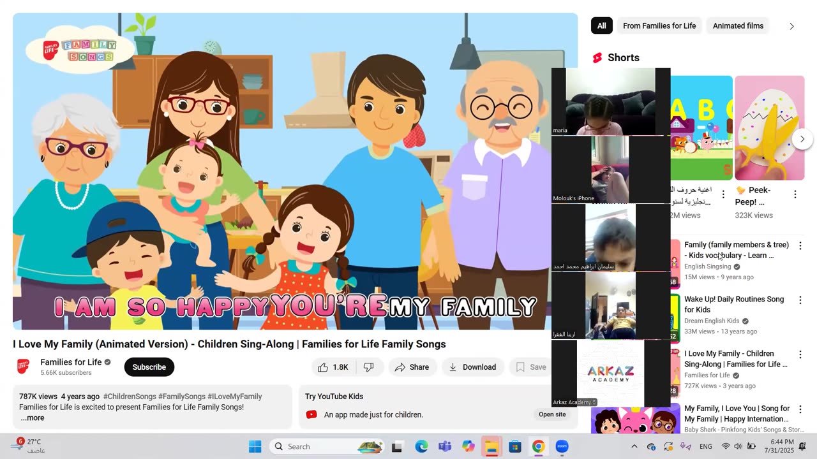
Task: Subscribe to Families for Life channel
Action: [x=149, y=367]
